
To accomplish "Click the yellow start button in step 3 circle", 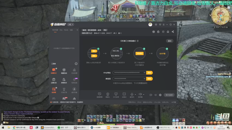I will tap(139, 53).
